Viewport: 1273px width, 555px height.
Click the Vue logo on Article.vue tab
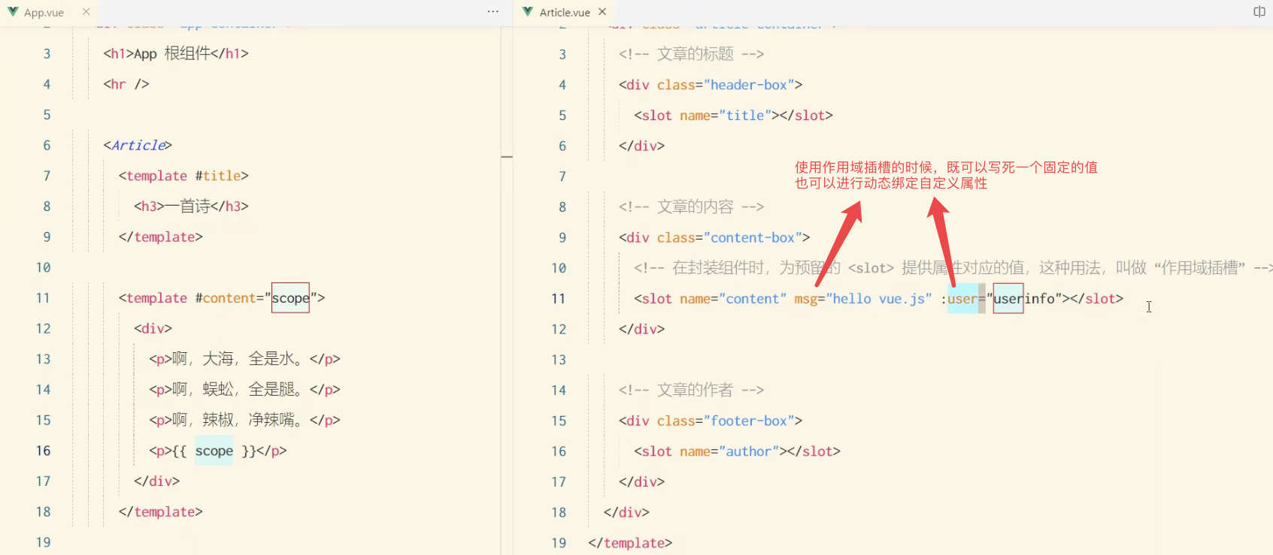pos(528,12)
